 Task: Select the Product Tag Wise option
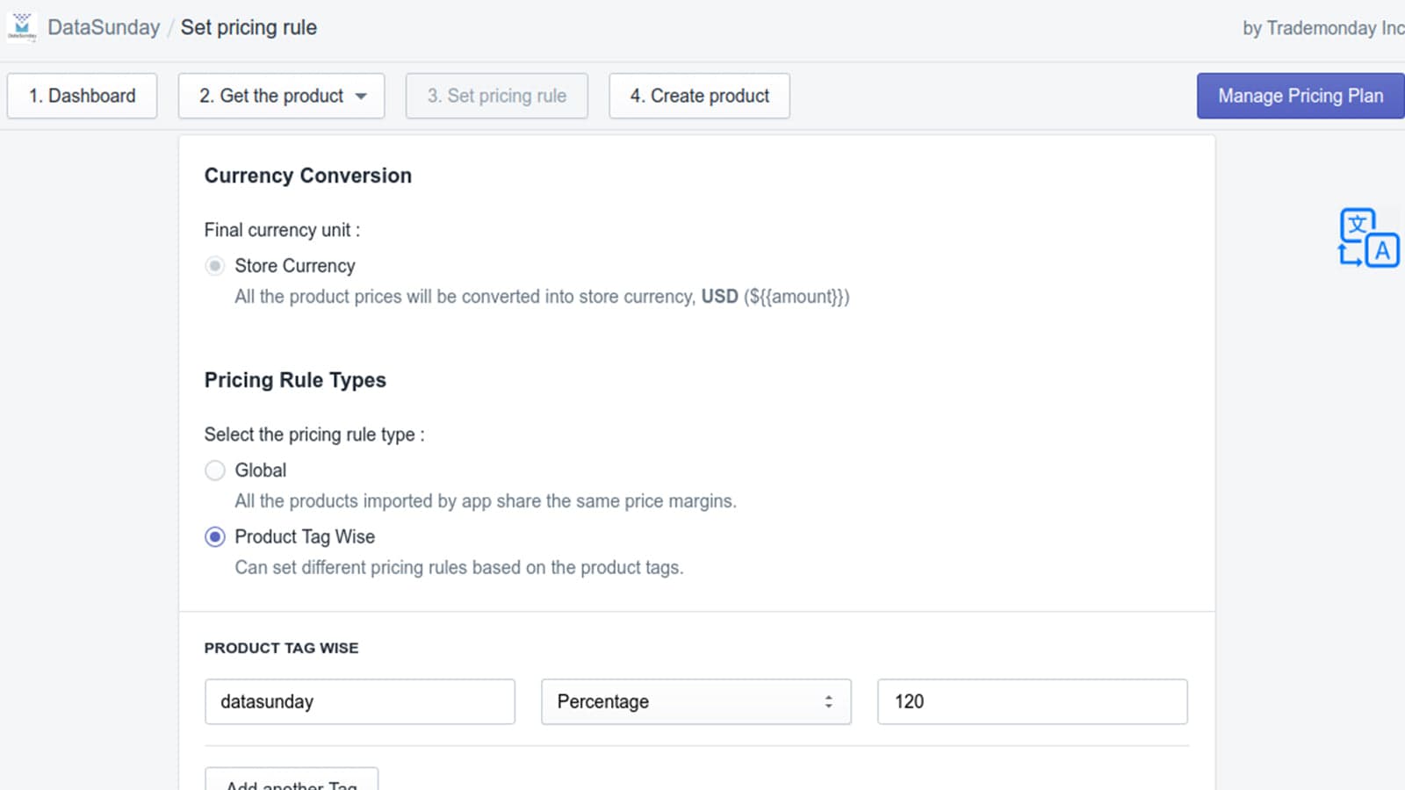(214, 536)
